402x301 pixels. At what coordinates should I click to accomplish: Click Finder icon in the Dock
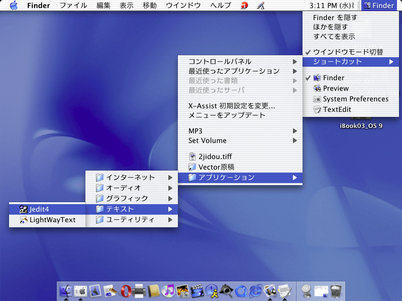[x=66, y=291]
